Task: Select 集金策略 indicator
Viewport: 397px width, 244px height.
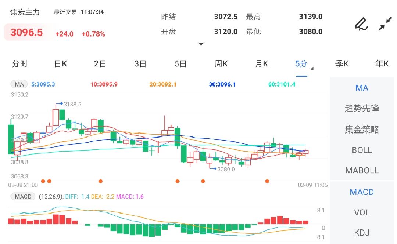Action: tap(362, 130)
